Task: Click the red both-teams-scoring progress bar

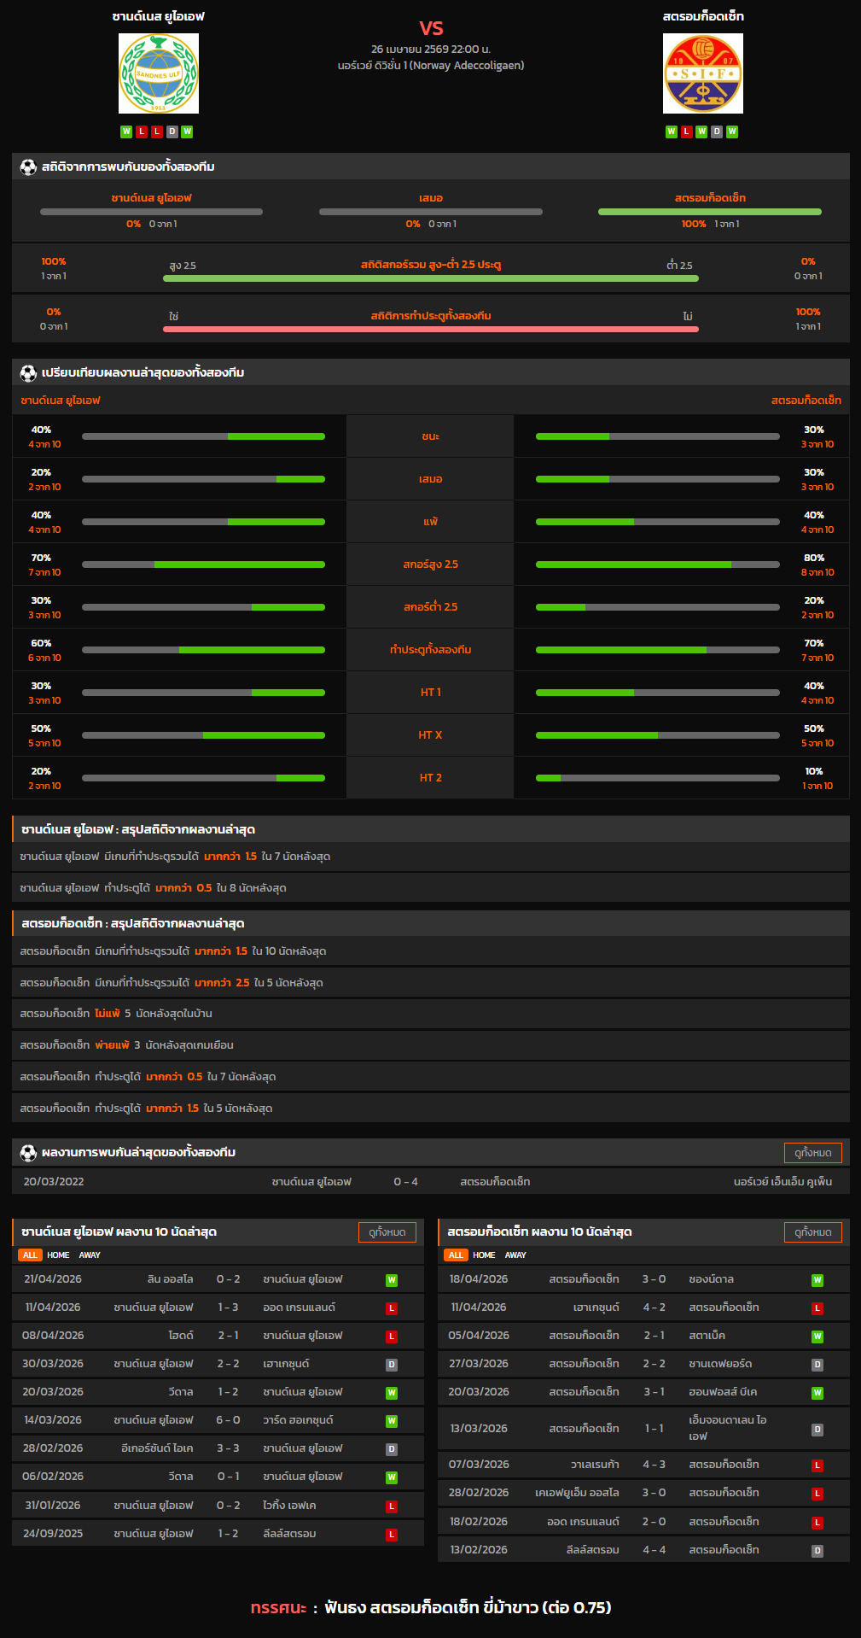Action: (x=430, y=329)
